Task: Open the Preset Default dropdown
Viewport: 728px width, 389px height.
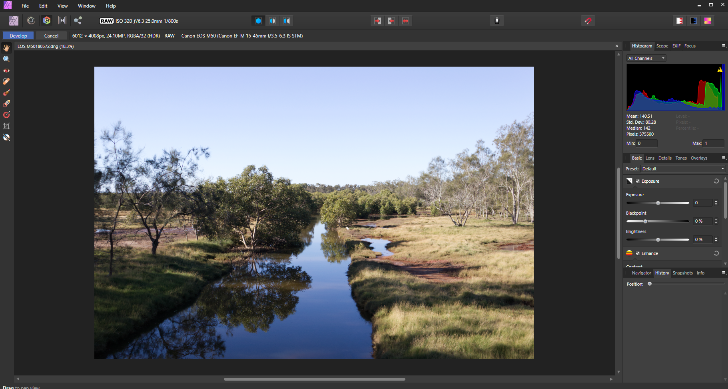Action: (x=683, y=169)
